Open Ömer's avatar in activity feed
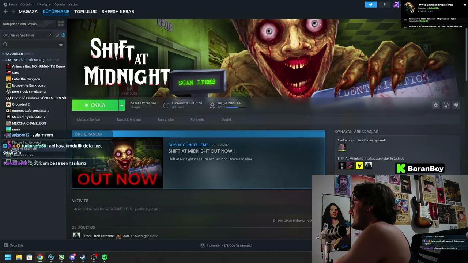This screenshot has width=468, height=263. click(x=76, y=236)
